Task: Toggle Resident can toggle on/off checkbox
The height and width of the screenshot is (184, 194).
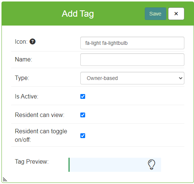Action: pyautogui.click(x=83, y=136)
